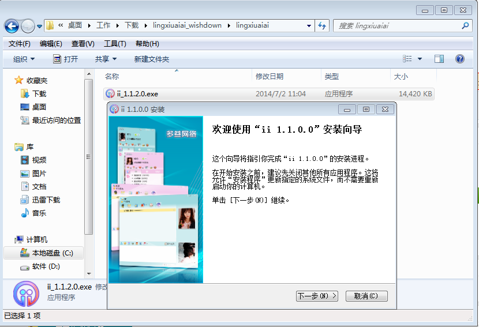The width and height of the screenshot is (479, 327).
Task: Click 下一步(N) in the installer
Action: [317, 296]
